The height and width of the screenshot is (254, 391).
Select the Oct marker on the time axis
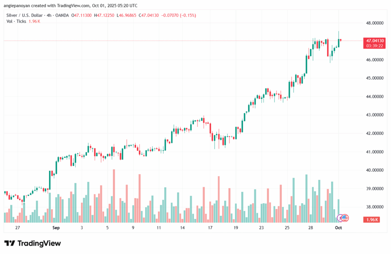(x=338, y=228)
